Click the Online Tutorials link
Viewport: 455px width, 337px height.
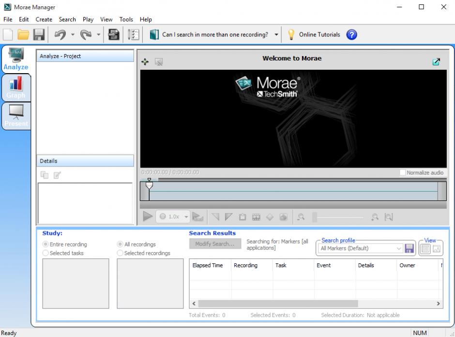pos(319,34)
